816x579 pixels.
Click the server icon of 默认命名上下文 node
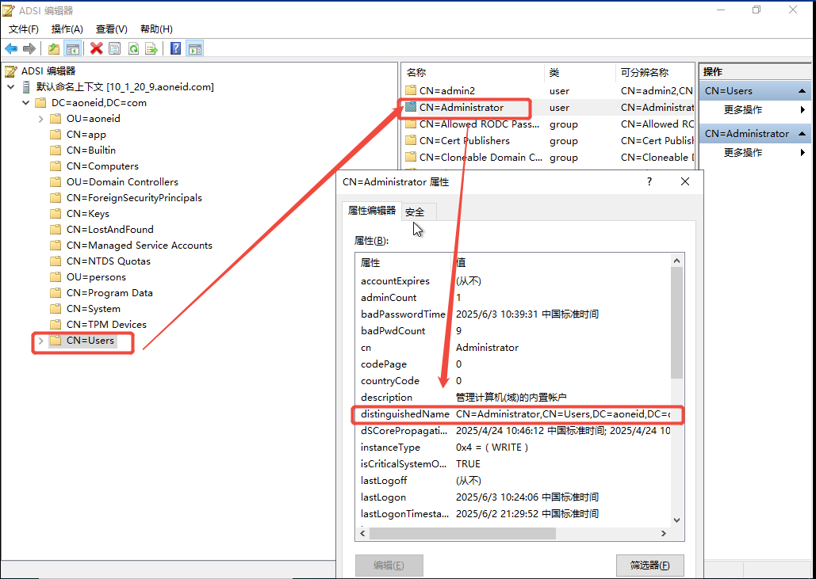(26, 87)
